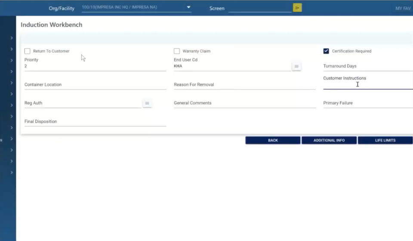Viewport: 413px width, 241px height.
Task: Enable the Warranty Claim checkbox
Action: 177,51
